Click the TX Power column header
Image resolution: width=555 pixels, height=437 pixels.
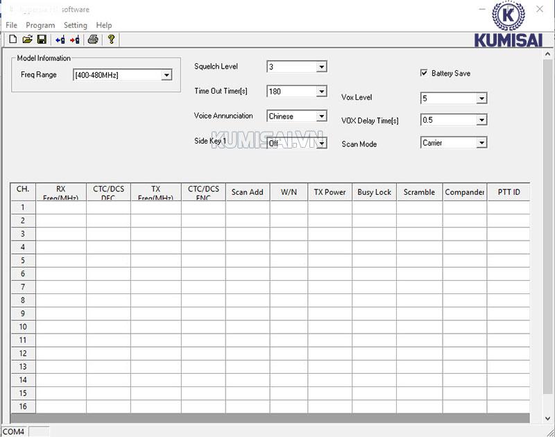tap(330, 192)
